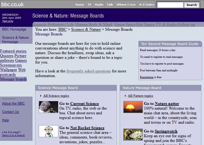
Task: Open the All Science topics link
Action: click(56, 96)
